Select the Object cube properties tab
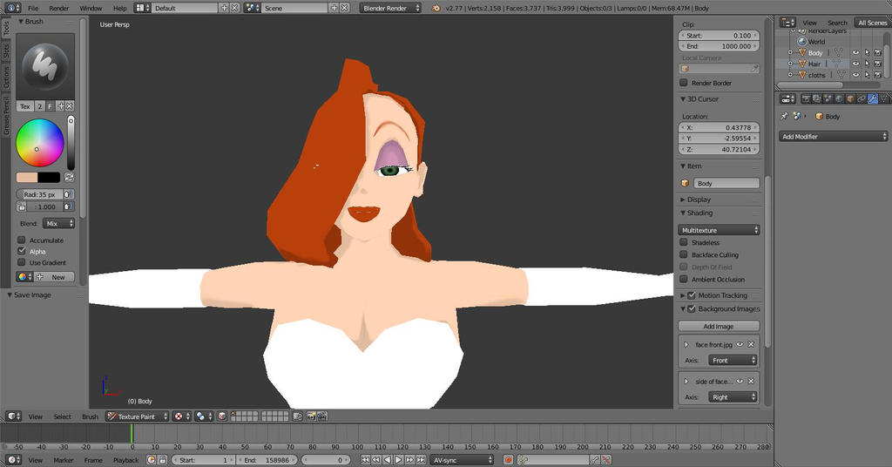Image resolution: width=892 pixels, height=467 pixels. (850, 99)
